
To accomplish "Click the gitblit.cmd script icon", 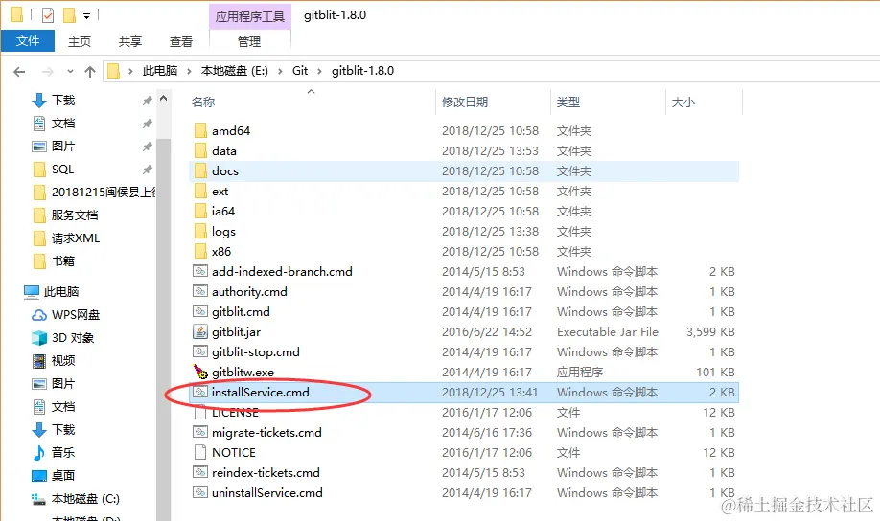I will pos(200,312).
